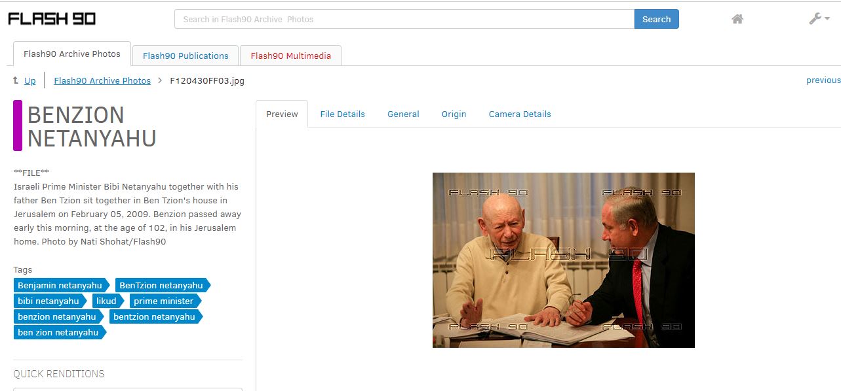Open the Origin tab
The width and height of the screenshot is (841, 391).
[x=454, y=114]
